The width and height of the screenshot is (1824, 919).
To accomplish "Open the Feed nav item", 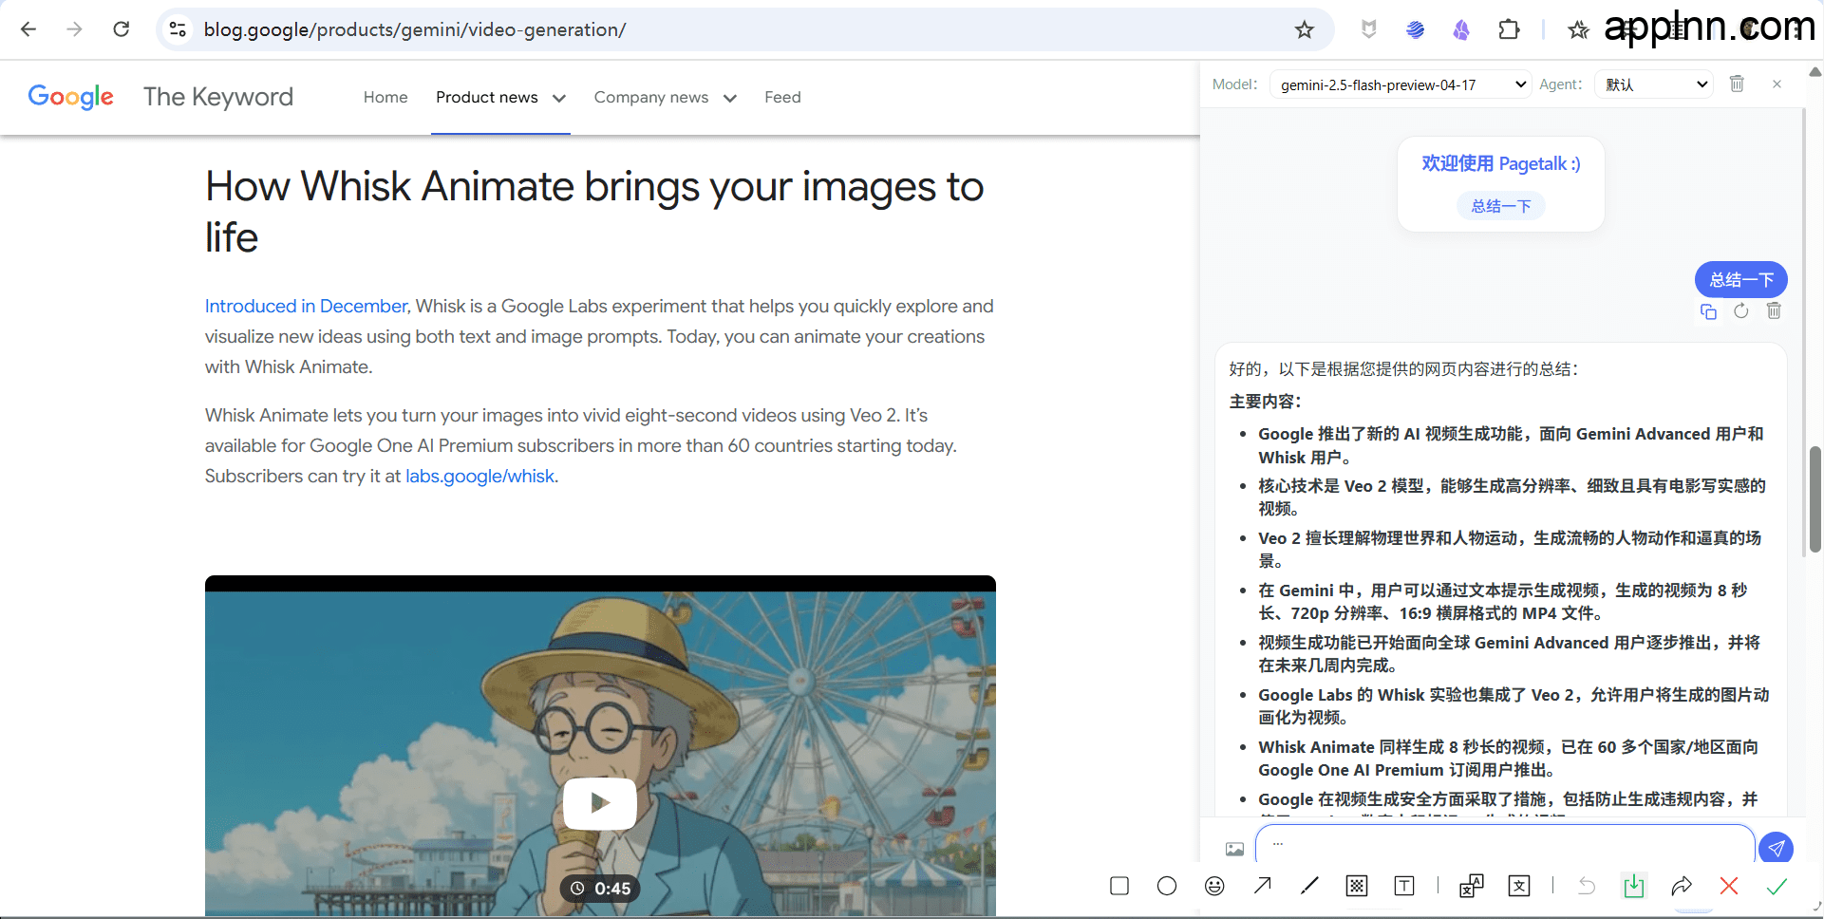I will tap(782, 97).
